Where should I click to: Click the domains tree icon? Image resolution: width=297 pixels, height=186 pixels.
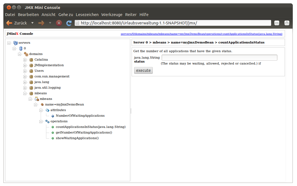coord(26,54)
